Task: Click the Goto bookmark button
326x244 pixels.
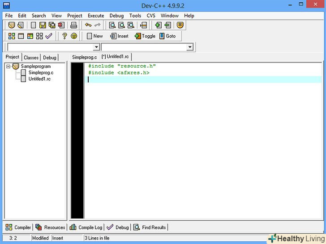Action: coord(167,36)
